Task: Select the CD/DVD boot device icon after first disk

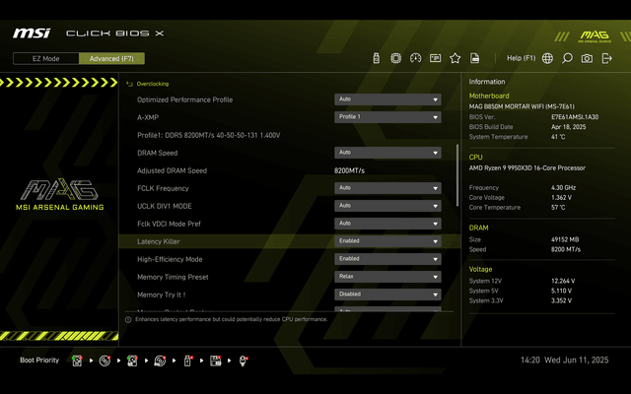Action: (x=105, y=361)
